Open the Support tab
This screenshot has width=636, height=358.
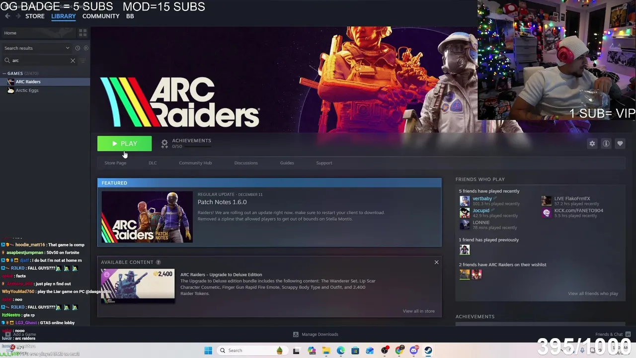point(324,163)
